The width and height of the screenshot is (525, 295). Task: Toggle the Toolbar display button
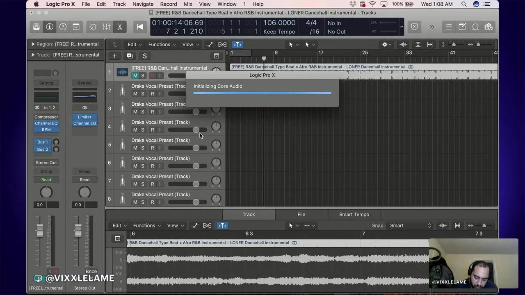point(76,27)
